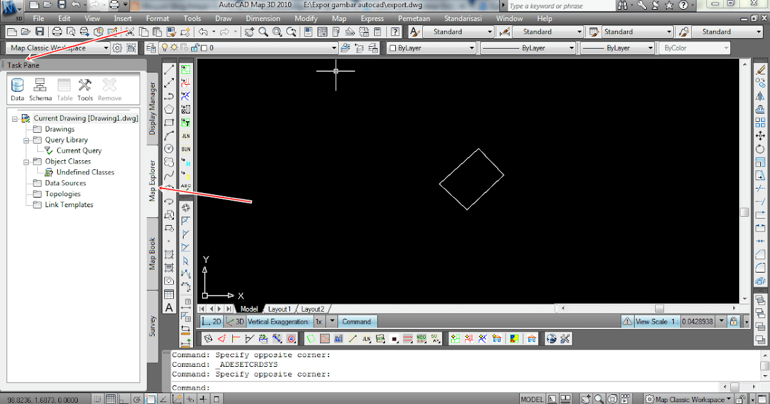Click the Plot (print) icon in Standard toolbar
The image size is (770, 404).
point(56,31)
